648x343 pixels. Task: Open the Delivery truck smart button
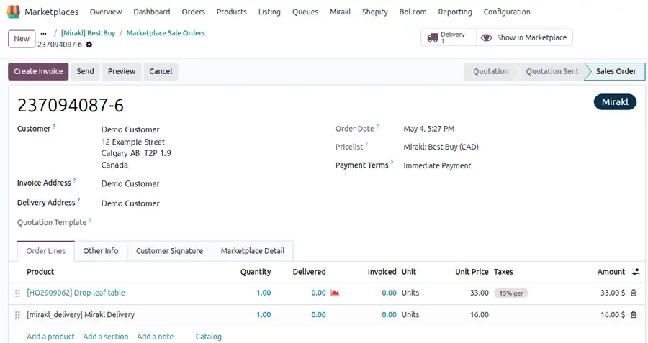click(x=449, y=37)
